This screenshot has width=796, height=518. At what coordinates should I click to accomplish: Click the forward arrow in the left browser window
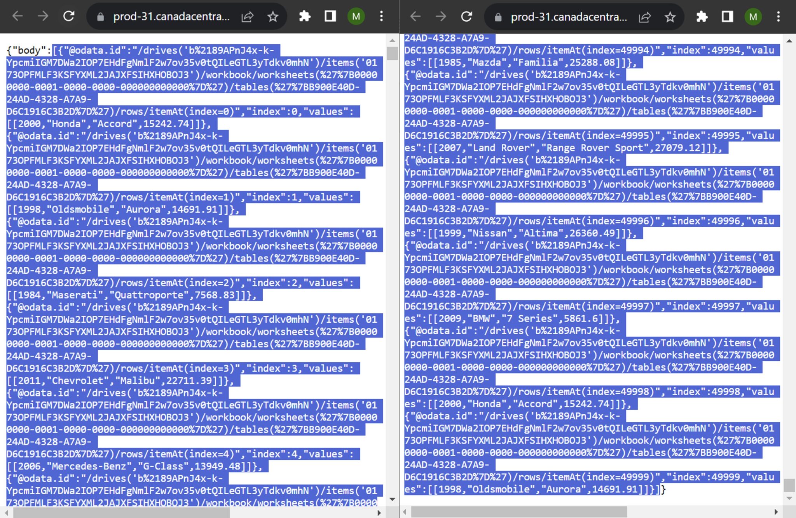[43, 16]
